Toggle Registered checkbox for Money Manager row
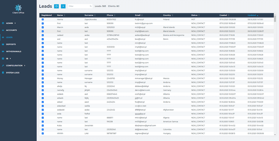 tap(43, 78)
